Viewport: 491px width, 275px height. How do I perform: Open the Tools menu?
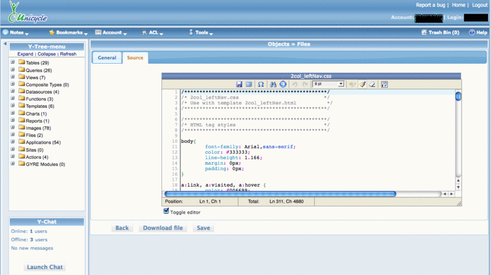(x=201, y=32)
